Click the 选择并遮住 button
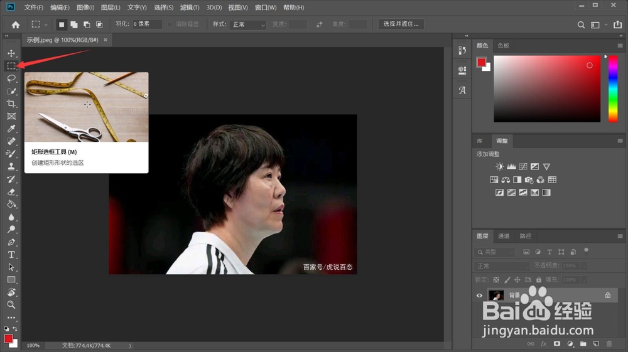Image resolution: width=628 pixels, height=352 pixels. (x=401, y=24)
